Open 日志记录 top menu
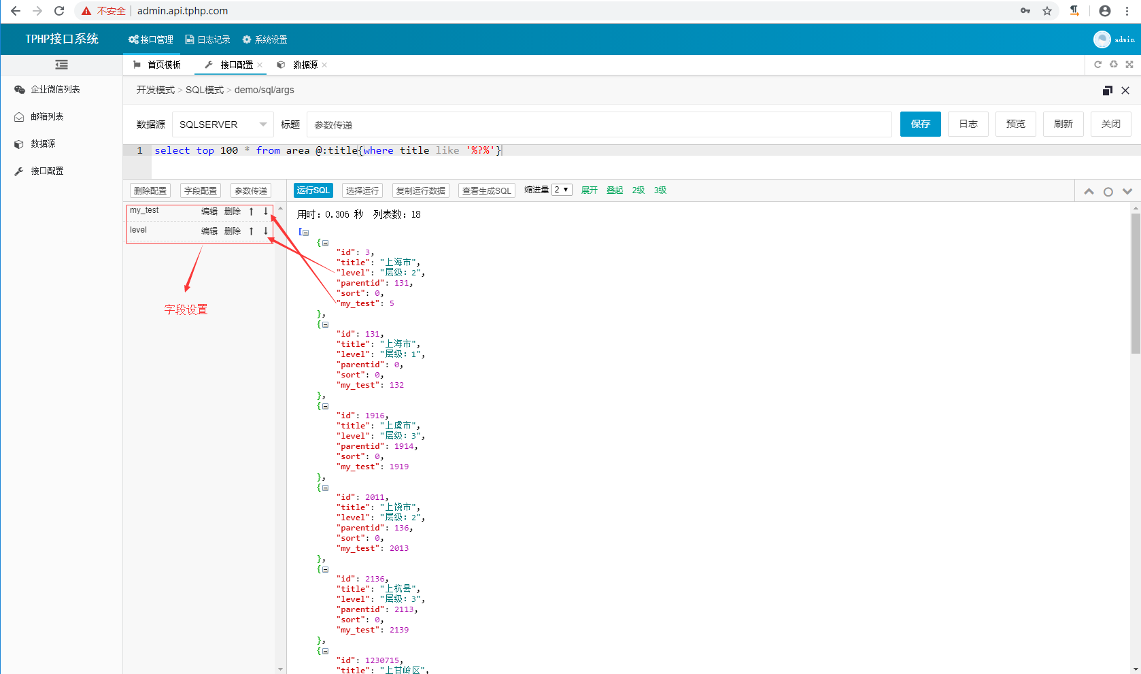1141x674 pixels. pyautogui.click(x=208, y=39)
